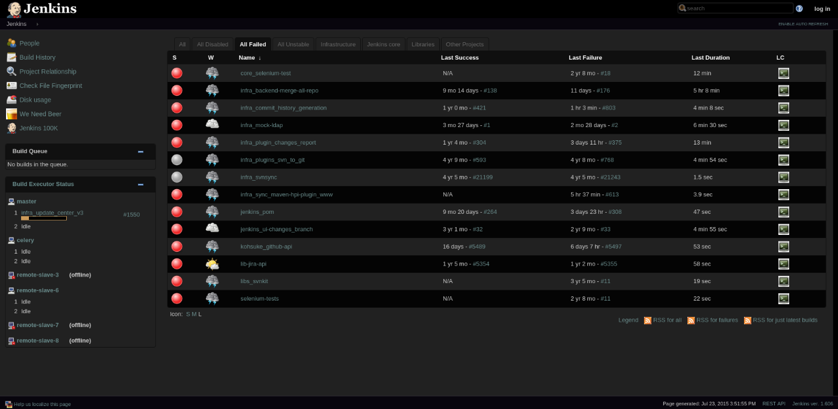
Task: Sort by Last Failure column header
Action: (585, 58)
